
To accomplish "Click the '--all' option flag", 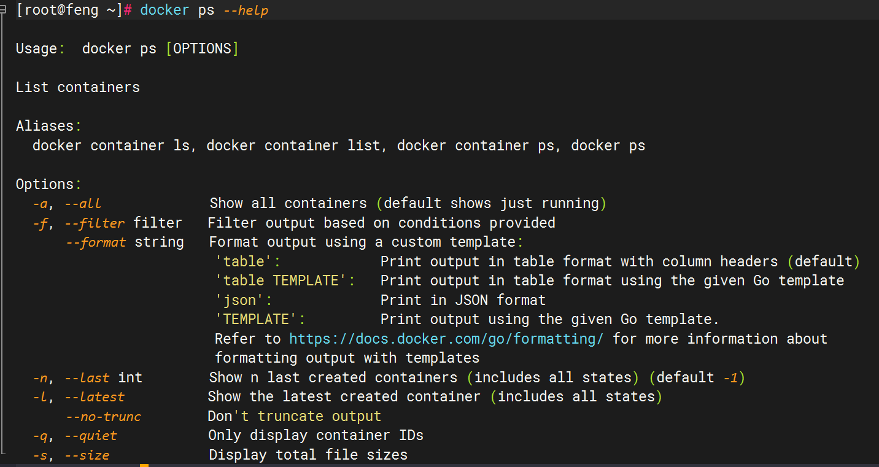I will point(83,203).
